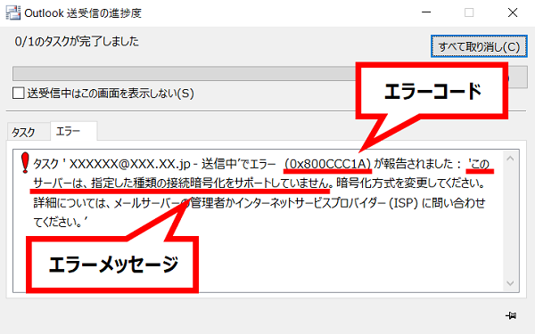This screenshot has width=535, height=334.
Task: Click the すべて取り消し(C) button
Action: [479, 46]
